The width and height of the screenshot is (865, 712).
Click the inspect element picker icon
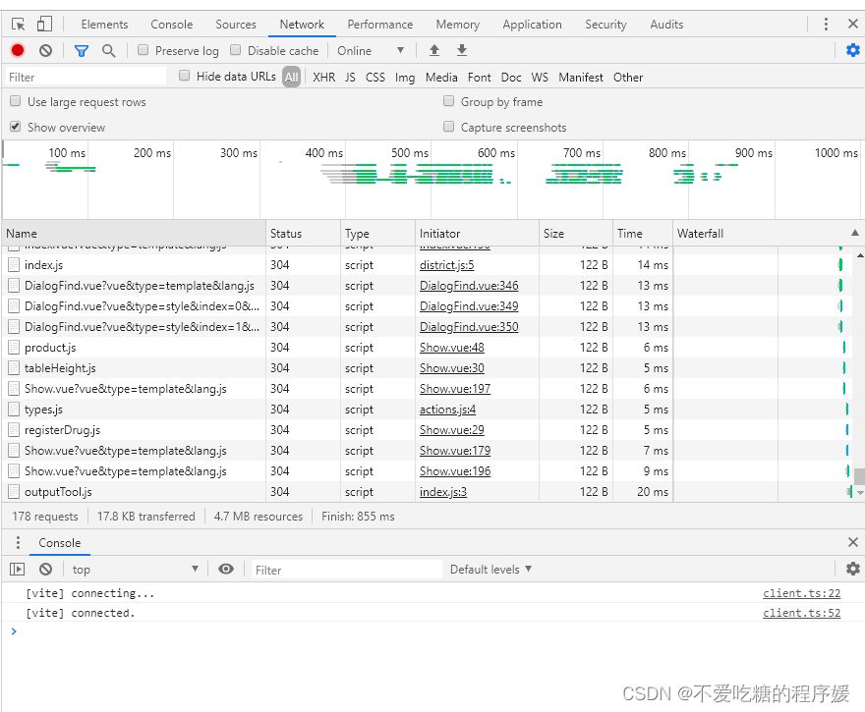point(18,25)
